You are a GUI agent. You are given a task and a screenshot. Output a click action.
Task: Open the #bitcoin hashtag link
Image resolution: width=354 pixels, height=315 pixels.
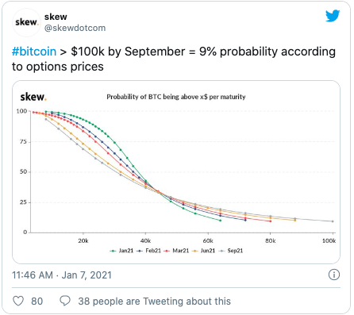[x=34, y=52]
